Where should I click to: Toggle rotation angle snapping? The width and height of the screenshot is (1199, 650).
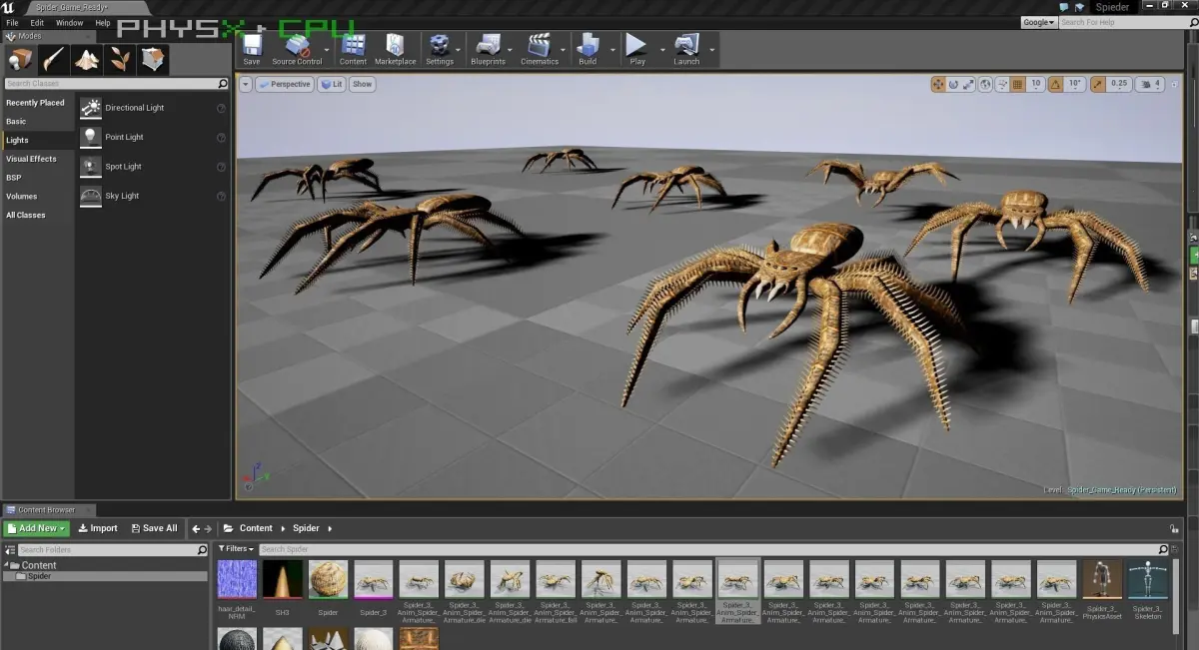(x=1055, y=85)
